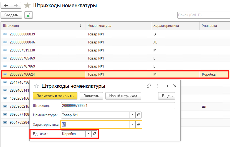Click the Номенклатура column header
The image size is (230, 147).
point(118,26)
